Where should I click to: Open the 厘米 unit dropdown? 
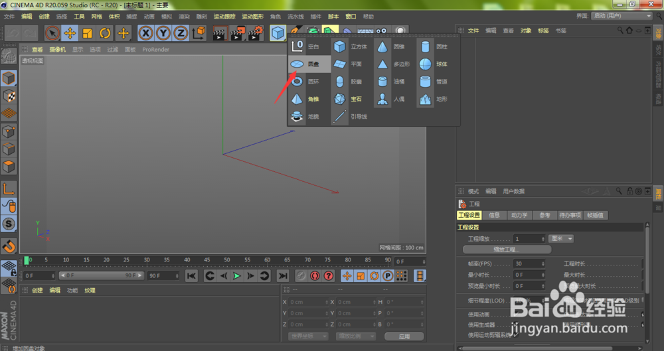coord(561,239)
